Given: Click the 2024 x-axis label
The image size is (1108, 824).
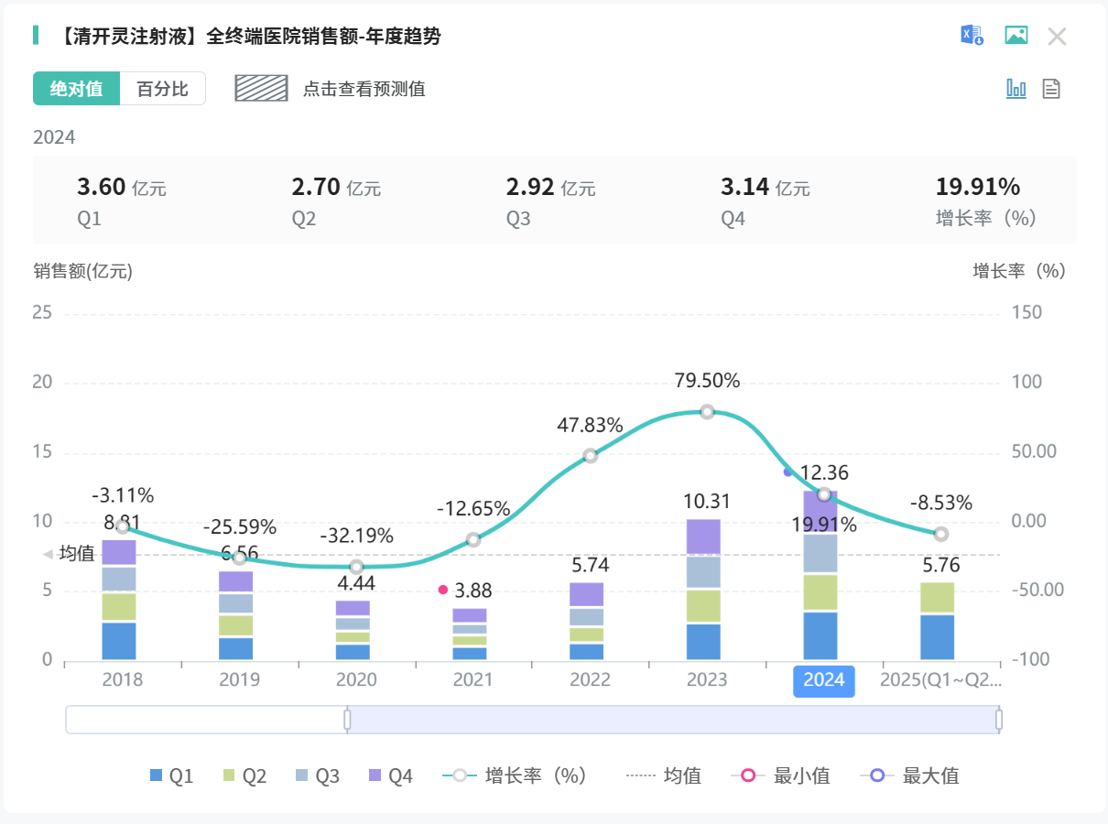Looking at the screenshot, I should pos(823,680).
